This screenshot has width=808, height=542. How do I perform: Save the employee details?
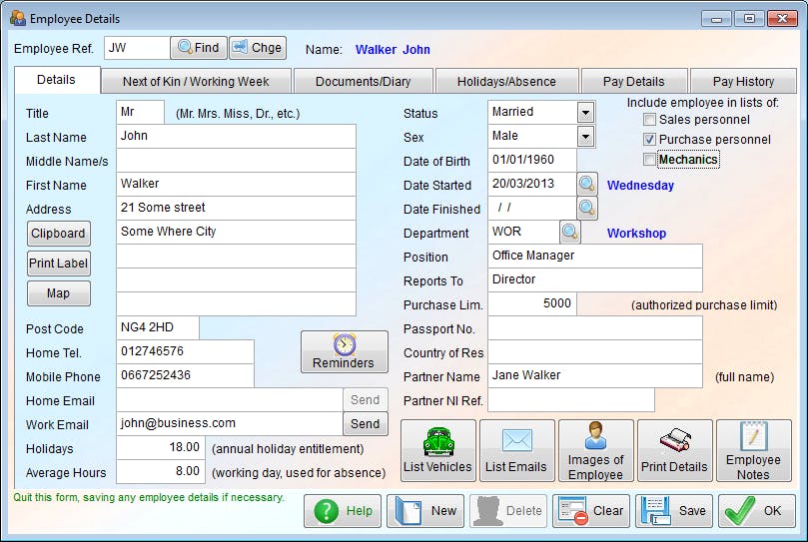(674, 511)
